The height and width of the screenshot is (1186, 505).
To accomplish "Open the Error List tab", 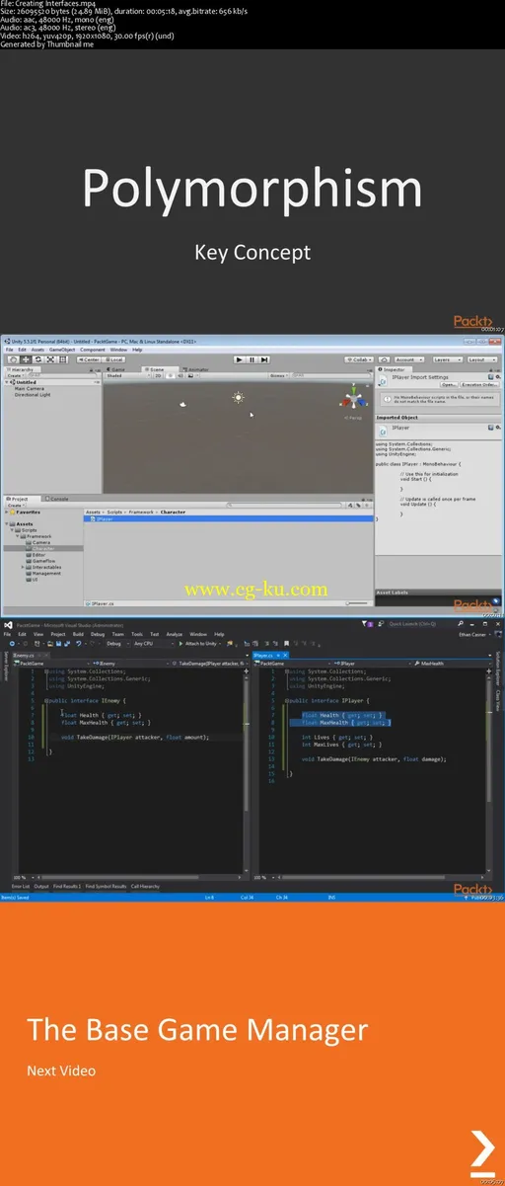I will tap(21, 887).
